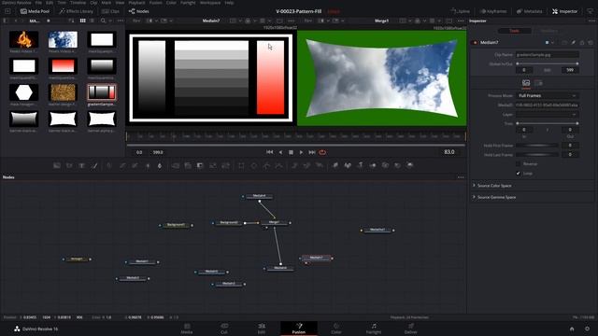Open the Process Mode dropdown

[x=548, y=95]
